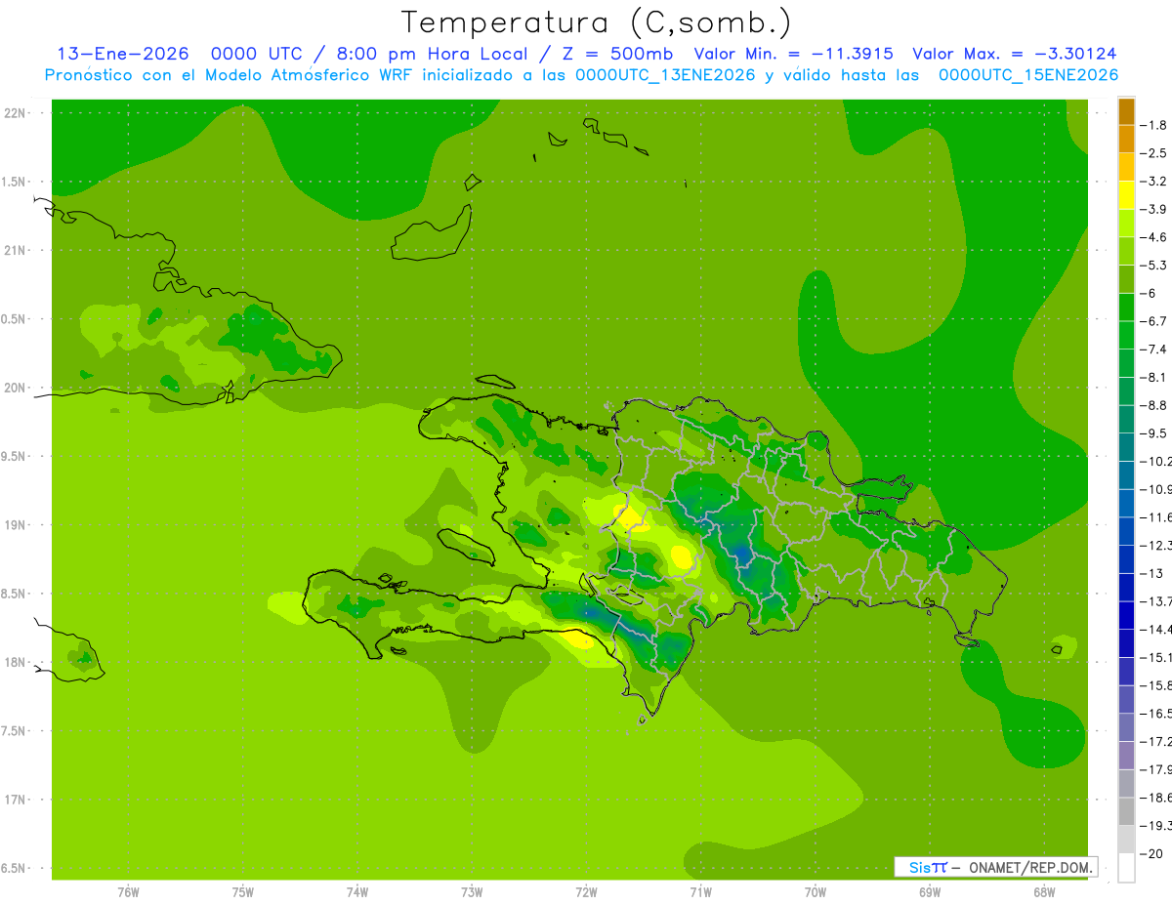
Task: Click the '70W' longitude axis label
Action: (816, 892)
